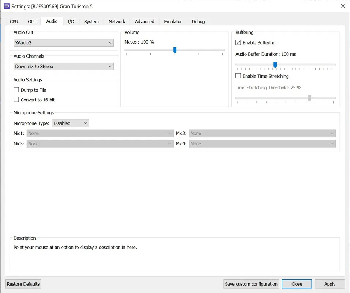This screenshot has height=293, width=350.
Task: Click 'Time Stretching Threshold: 75 %' label
Action: tap(268, 88)
